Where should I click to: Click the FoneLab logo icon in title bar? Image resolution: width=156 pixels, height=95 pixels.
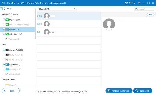3,3
